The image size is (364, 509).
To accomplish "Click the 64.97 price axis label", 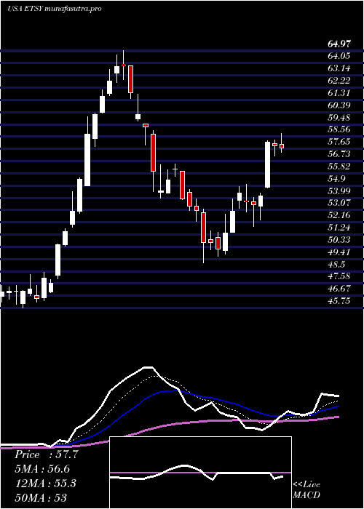I will tap(339, 44).
